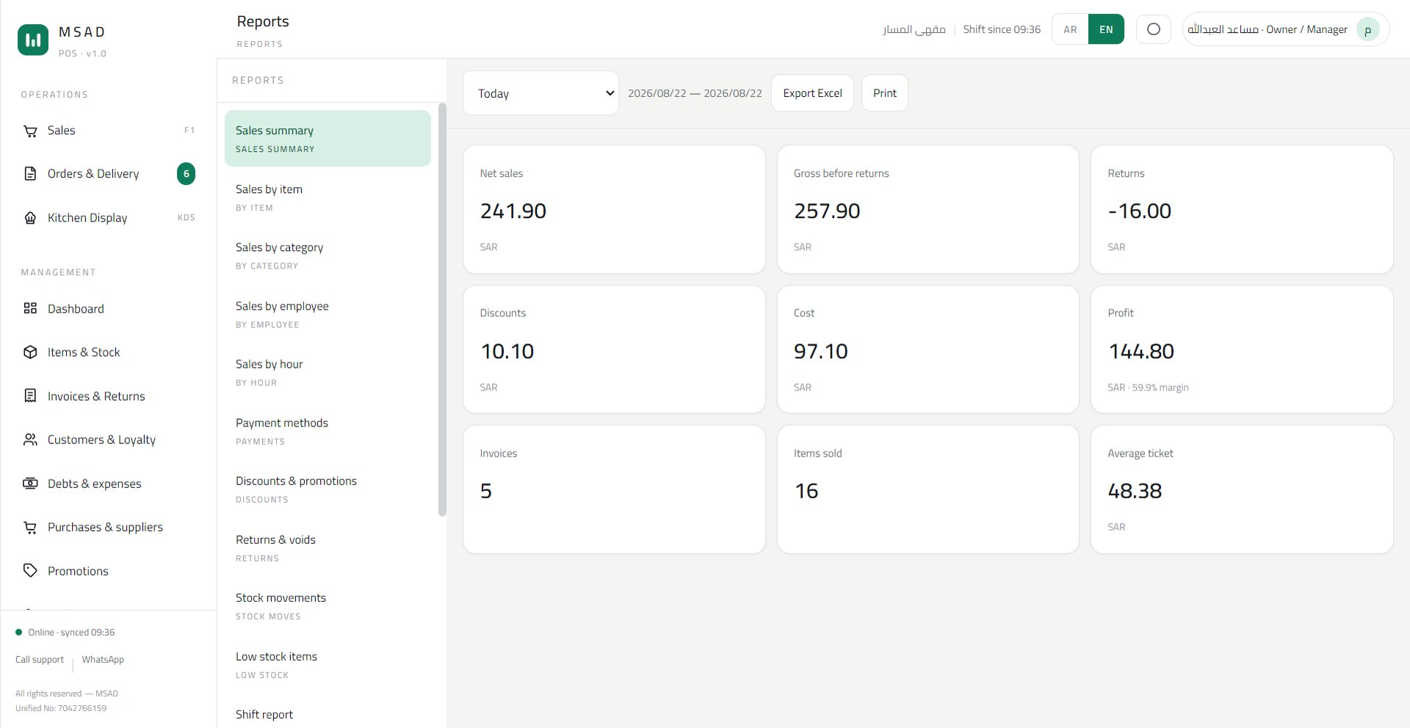
Task: Open the Stock movements report
Action: (328, 605)
